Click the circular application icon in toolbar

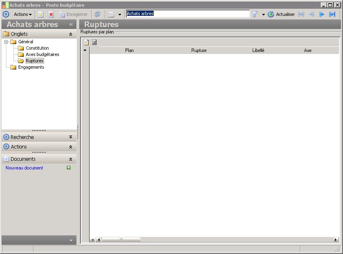(x=6, y=14)
